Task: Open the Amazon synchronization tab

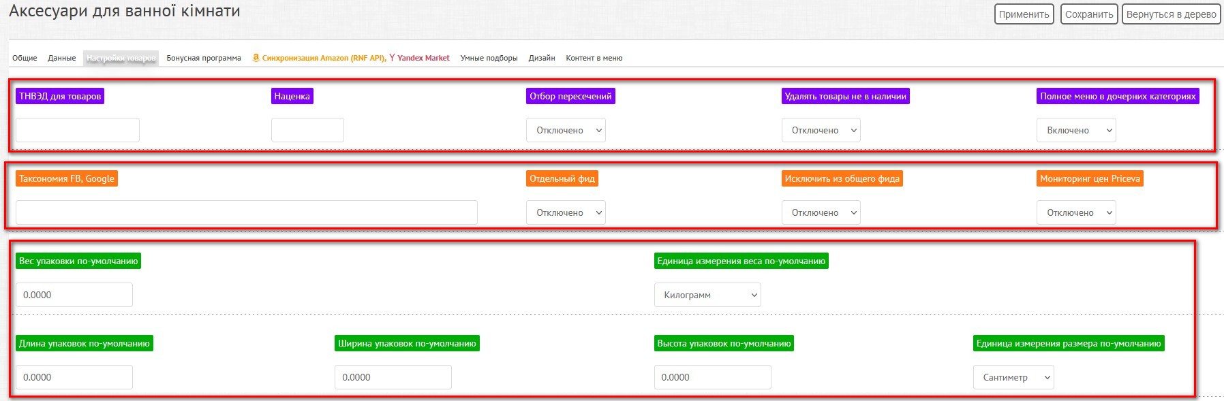Action: tap(319, 59)
